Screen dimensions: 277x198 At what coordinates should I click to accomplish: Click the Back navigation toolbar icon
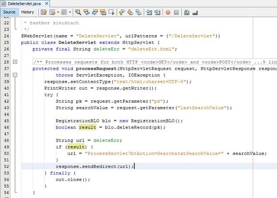click(x=52, y=12)
